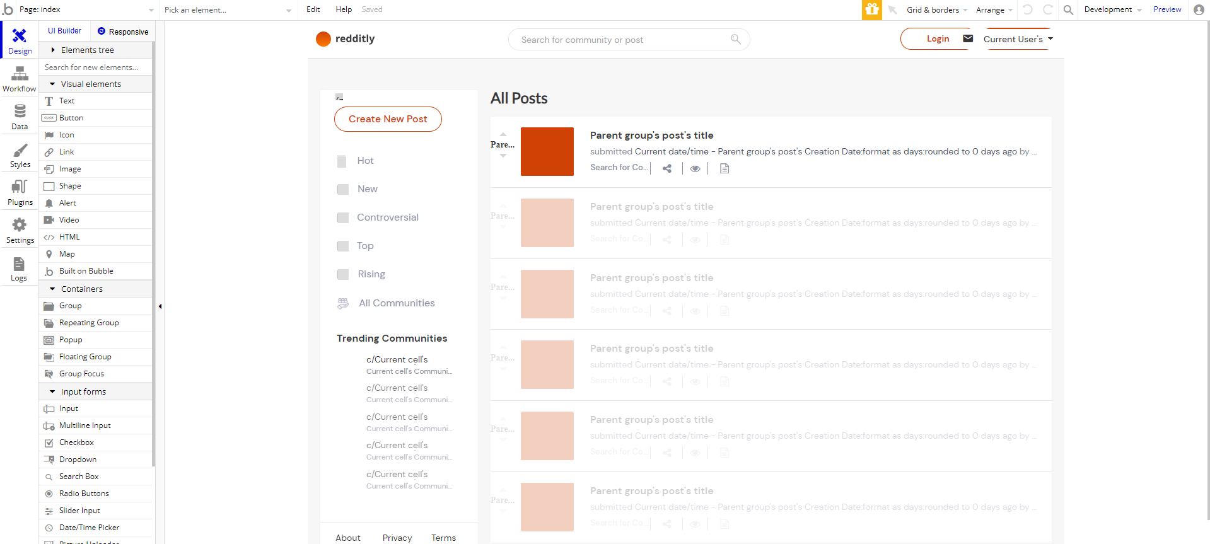Click the magnifier search icon in top toolbar
The width and height of the screenshot is (1210, 544).
point(1068,9)
